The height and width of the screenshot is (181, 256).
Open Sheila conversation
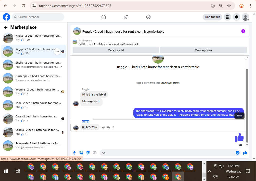(34, 65)
